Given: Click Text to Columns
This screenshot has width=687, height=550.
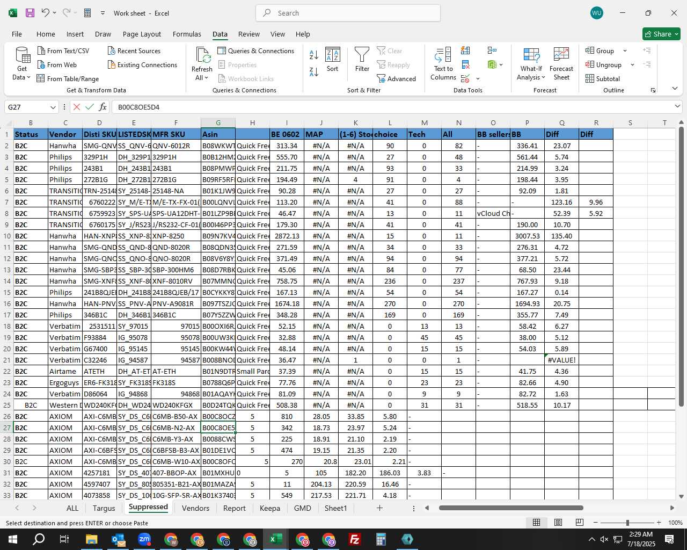Looking at the screenshot, I should (x=443, y=64).
